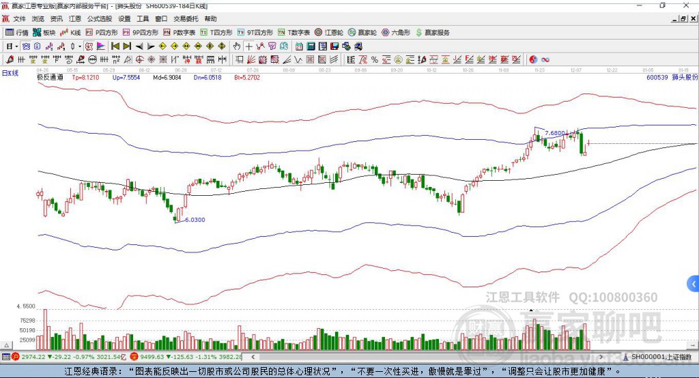Viewport: 699px width, 378px height.
Task: Click the blue infinity loop icon
Action: click(x=545, y=59)
